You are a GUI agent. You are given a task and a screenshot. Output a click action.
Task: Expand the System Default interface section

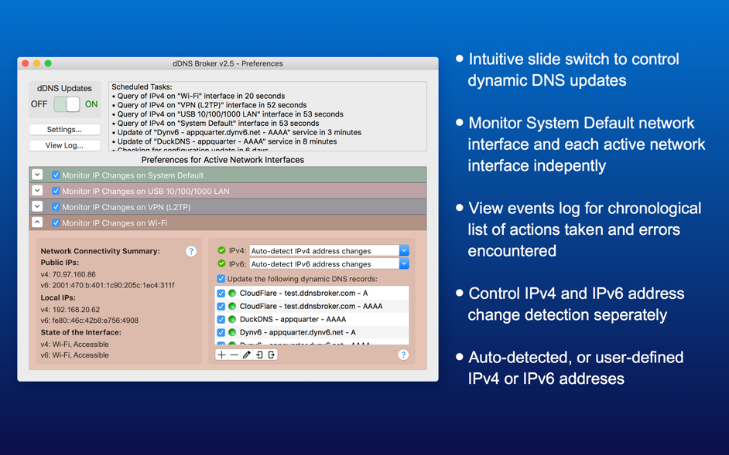[37, 175]
